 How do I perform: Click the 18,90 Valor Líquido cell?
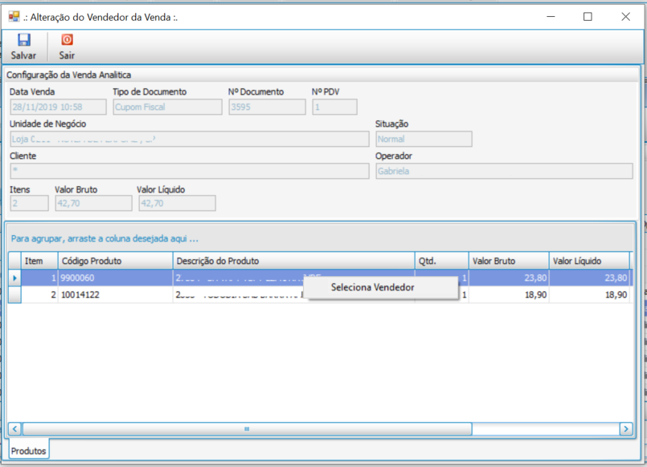pyautogui.click(x=589, y=294)
